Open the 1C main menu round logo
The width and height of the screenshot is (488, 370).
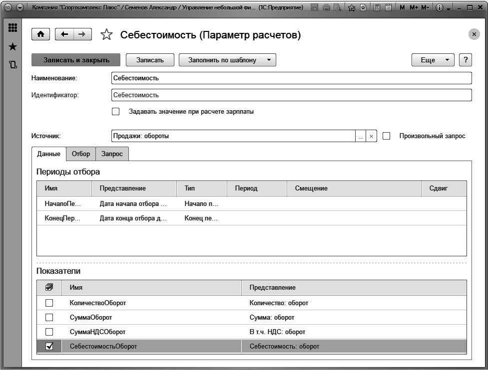click(8, 7)
